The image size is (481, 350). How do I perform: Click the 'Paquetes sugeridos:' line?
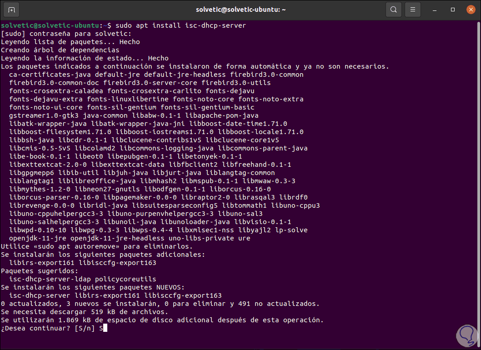click(x=40, y=271)
